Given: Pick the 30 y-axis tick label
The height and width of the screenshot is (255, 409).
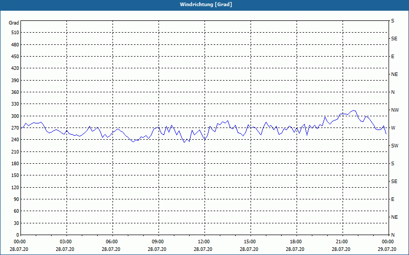Looking at the screenshot, I should pyautogui.click(x=16, y=223).
